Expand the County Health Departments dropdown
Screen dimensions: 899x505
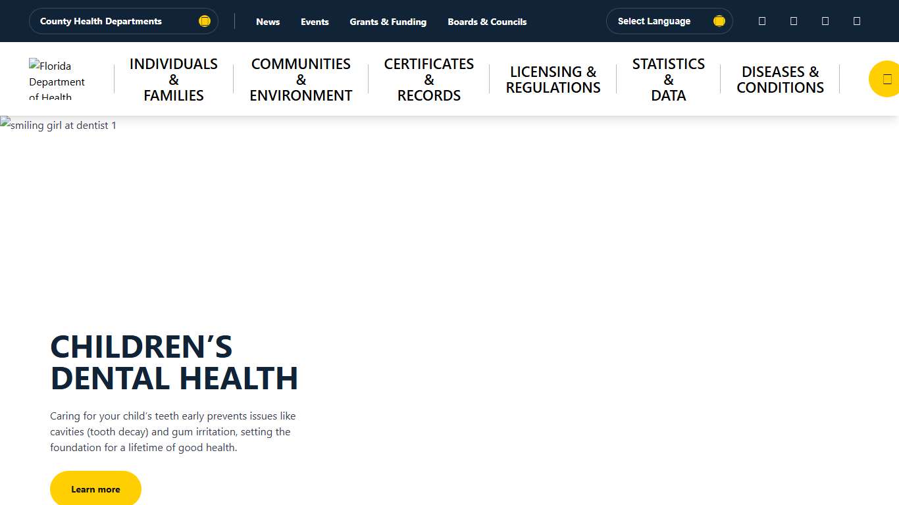point(124,20)
